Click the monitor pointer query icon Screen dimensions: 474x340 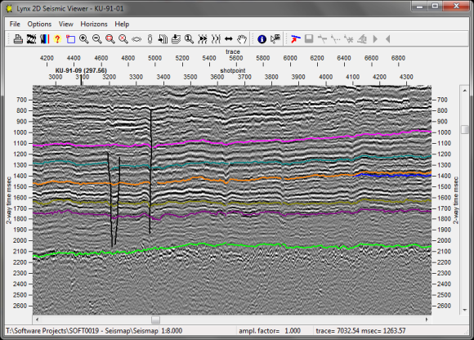coord(275,39)
